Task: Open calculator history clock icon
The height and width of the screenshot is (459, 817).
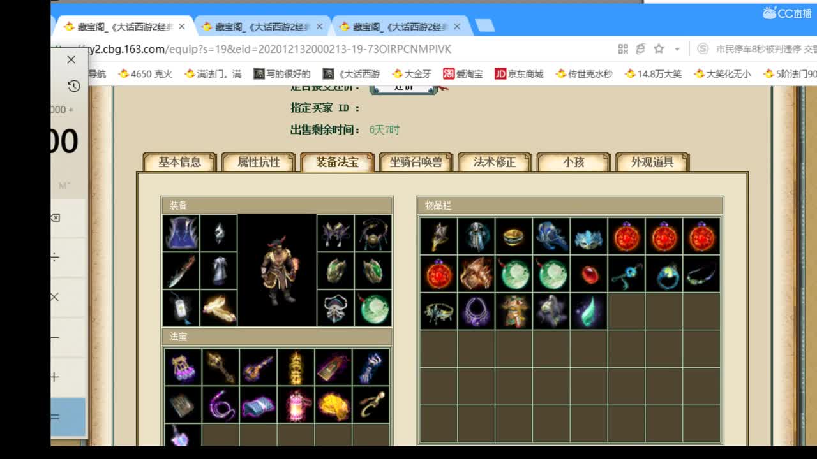Action: pos(73,86)
